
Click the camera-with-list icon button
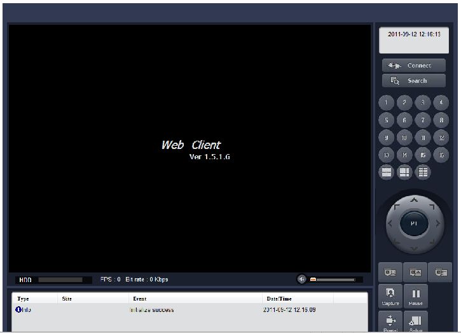(440, 273)
